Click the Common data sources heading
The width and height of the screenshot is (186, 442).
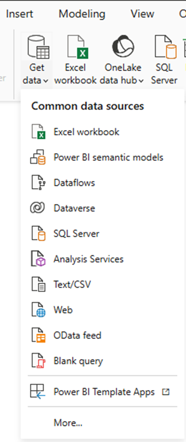(x=87, y=106)
